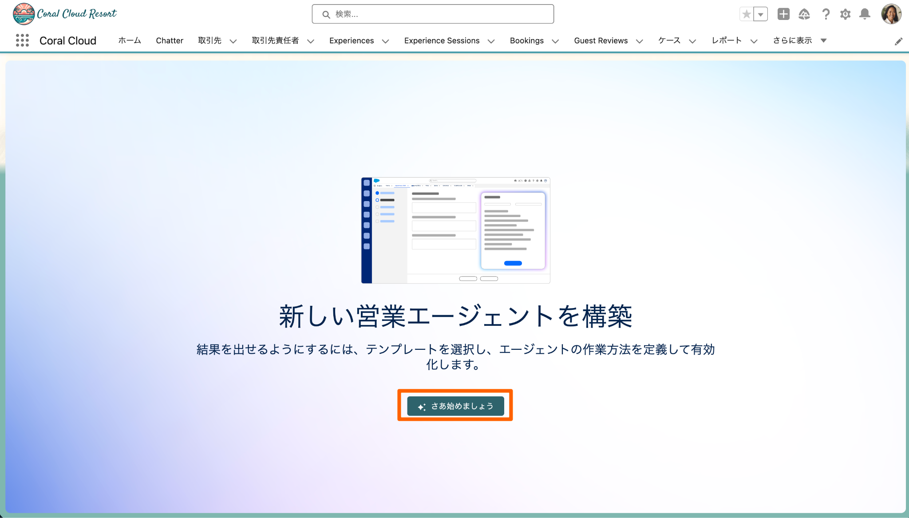Open the setup gear icon

[x=845, y=14]
